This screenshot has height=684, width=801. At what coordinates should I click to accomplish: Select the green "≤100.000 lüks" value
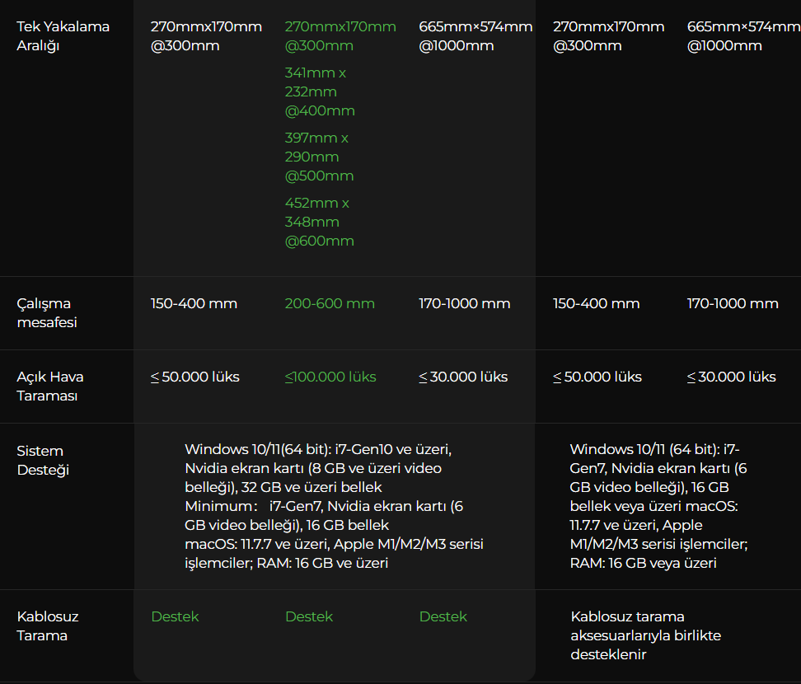(330, 377)
